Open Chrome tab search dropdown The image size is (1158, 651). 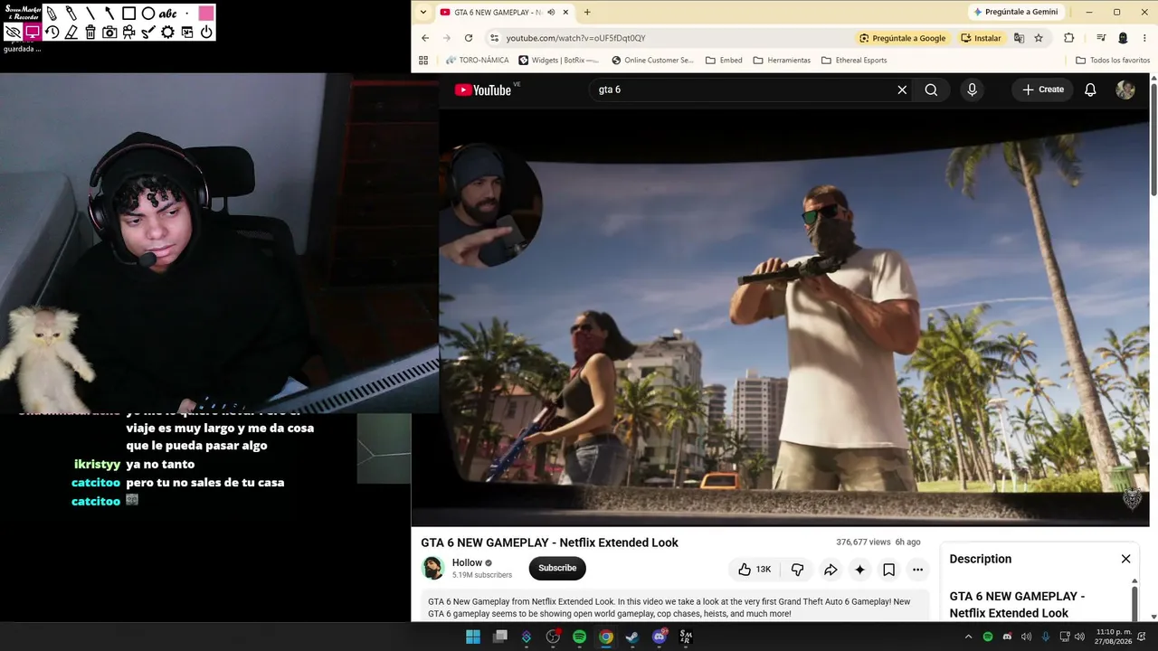[x=423, y=12]
